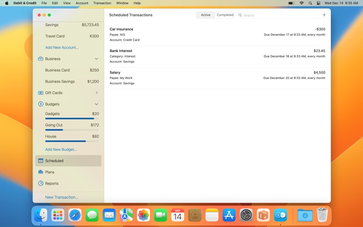
Task: Open the Window menu
Action: [x=122, y=3]
